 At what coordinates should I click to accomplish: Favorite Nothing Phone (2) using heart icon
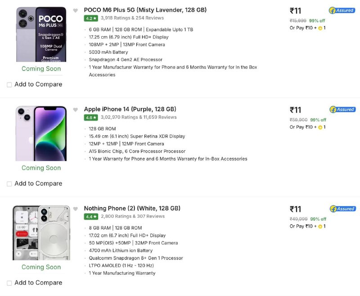point(76,208)
